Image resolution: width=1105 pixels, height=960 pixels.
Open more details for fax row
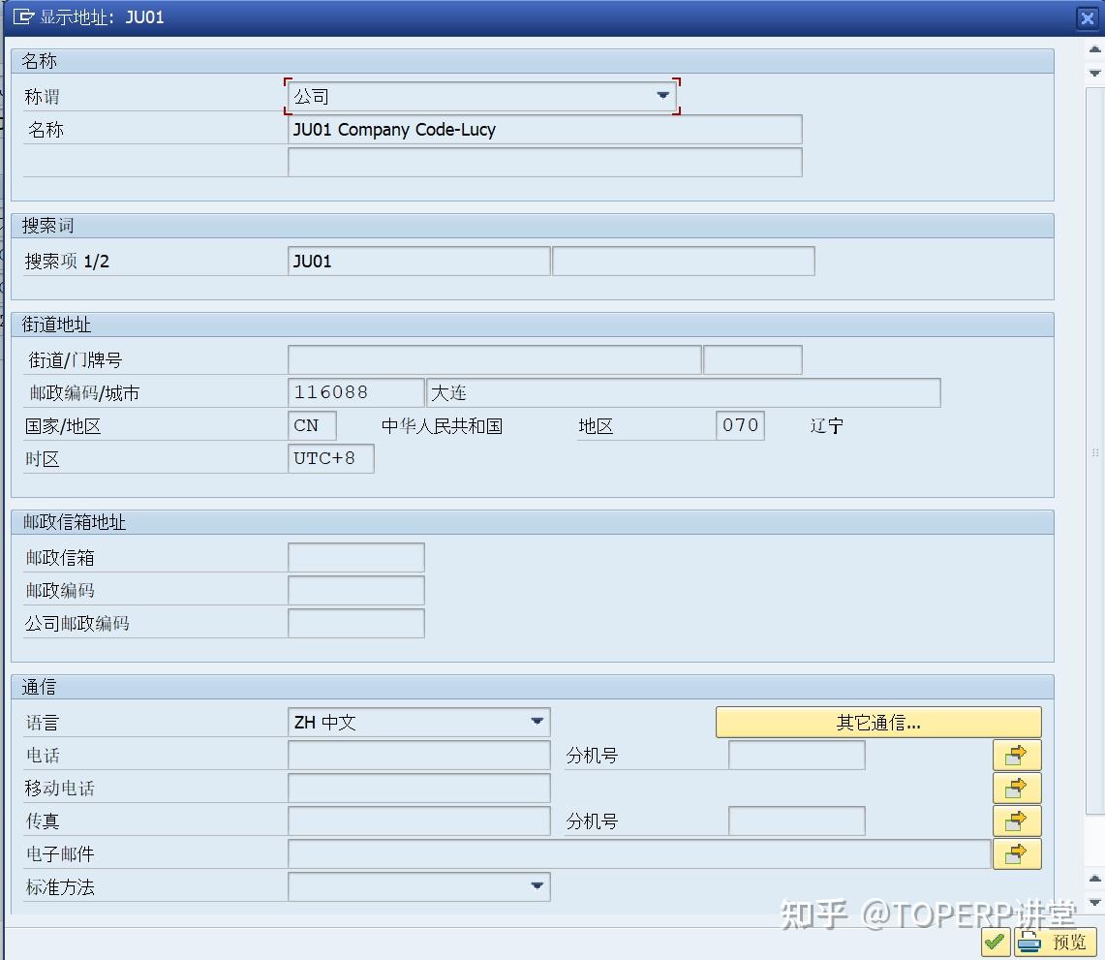[1016, 821]
